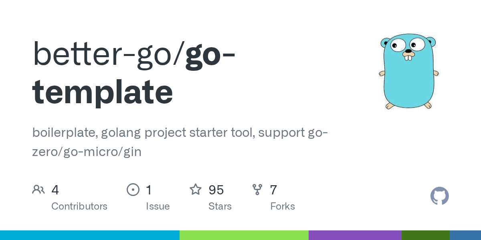This screenshot has width=481, height=240.
Task: Select the purple language bar segment
Action: [355, 235]
